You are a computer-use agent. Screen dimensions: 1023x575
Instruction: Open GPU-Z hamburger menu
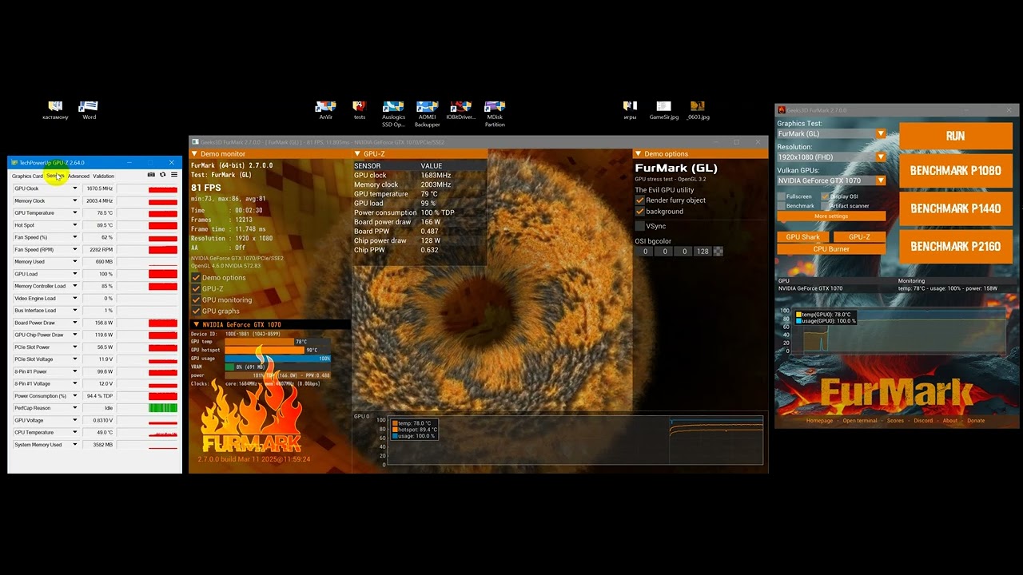(x=173, y=175)
